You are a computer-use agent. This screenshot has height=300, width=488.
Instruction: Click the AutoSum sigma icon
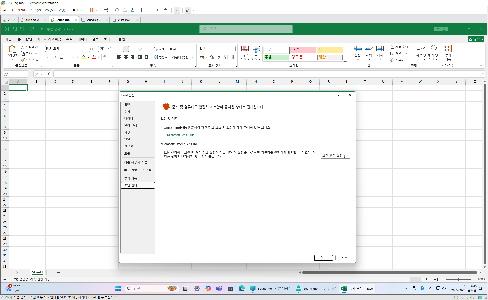pyautogui.click(x=392, y=47)
